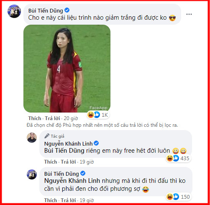
Task: Like Nguyễn Khánh Linh's reply with Thích
Action: 51,162
